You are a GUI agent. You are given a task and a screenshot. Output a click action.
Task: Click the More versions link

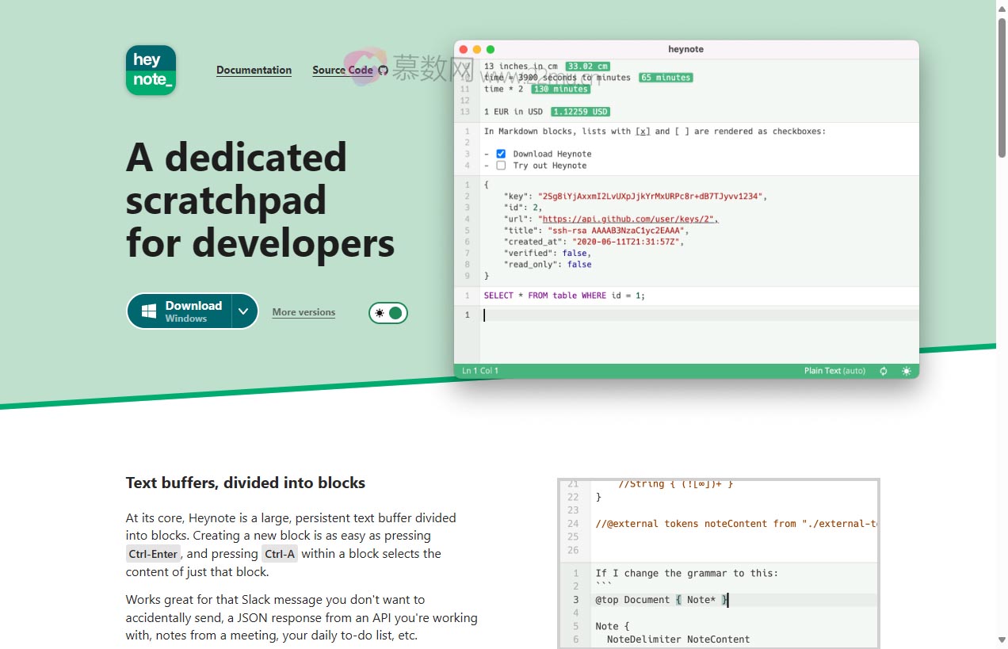pos(304,312)
